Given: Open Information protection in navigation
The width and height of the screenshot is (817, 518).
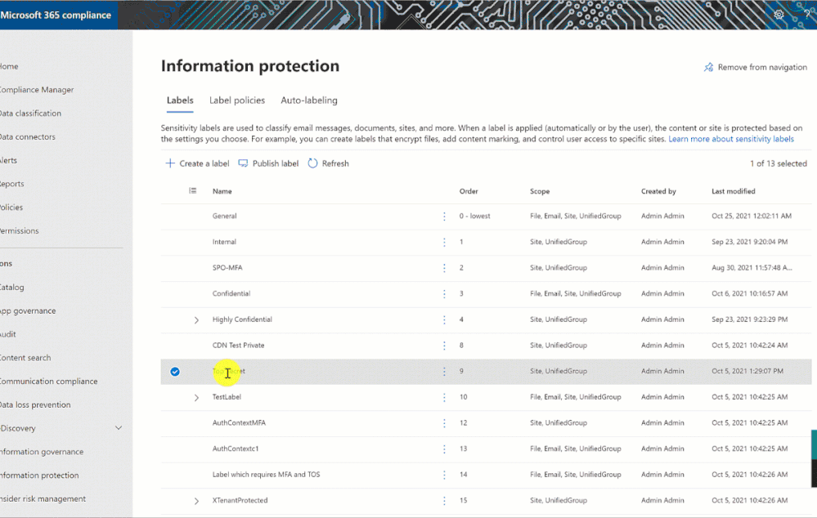Looking at the screenshot, I should click(39, 475).
